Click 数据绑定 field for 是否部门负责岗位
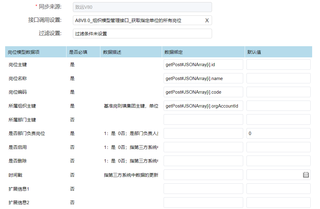 pyautogui.click(x=203, y=133)
